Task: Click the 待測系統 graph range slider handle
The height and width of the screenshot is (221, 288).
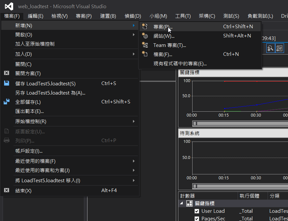Action: [195, 186]
